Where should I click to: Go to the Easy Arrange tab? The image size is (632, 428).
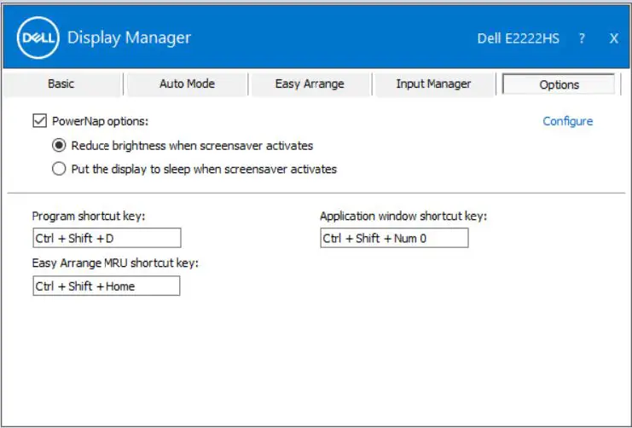(x=310, y=84)
